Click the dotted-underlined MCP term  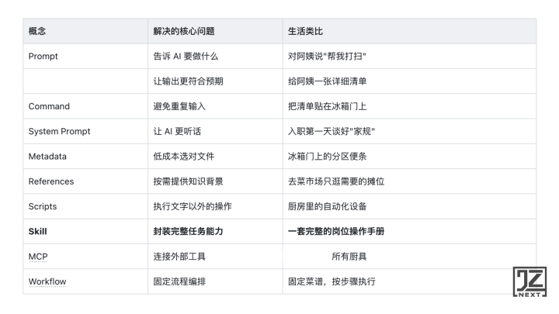click(x=39, y=256)
